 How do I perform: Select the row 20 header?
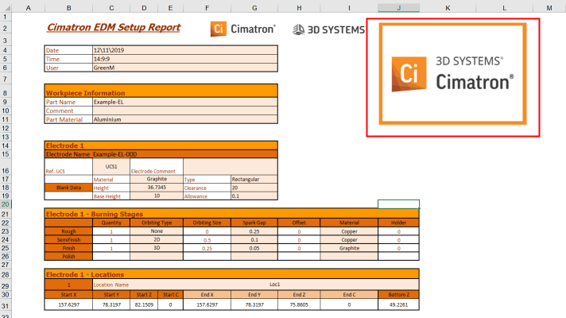click(x=6, y=204)
